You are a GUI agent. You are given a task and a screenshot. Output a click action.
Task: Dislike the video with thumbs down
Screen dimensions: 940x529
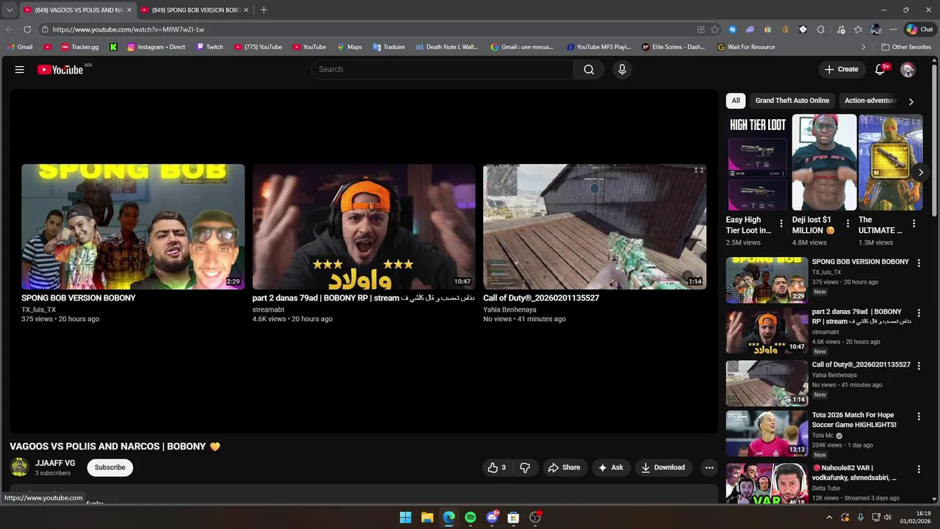point(525,467)
